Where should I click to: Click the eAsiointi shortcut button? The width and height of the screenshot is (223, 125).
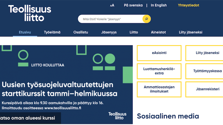click(159, 53)
